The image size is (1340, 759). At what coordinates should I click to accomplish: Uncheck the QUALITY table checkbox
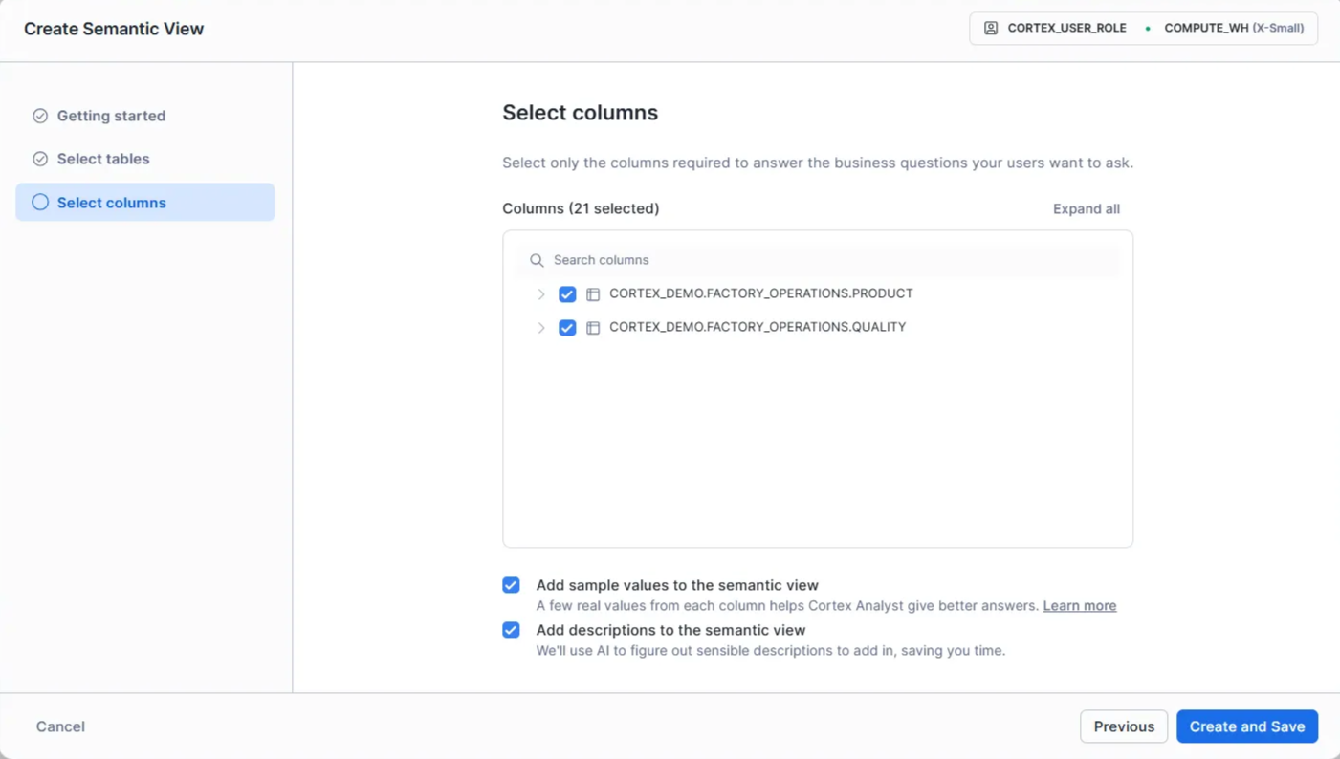(567, 328)
